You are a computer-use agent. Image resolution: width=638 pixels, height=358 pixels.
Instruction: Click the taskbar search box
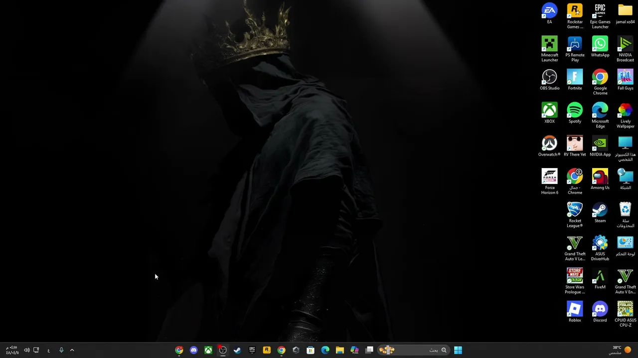point(414,350)
